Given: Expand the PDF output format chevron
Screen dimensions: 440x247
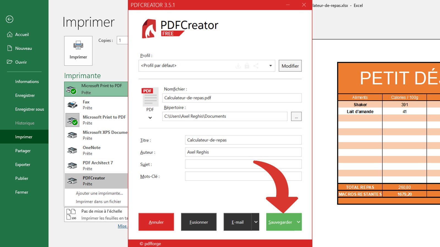Looking at the screenshot, I should pyautogui.click(x=150, y=118).
